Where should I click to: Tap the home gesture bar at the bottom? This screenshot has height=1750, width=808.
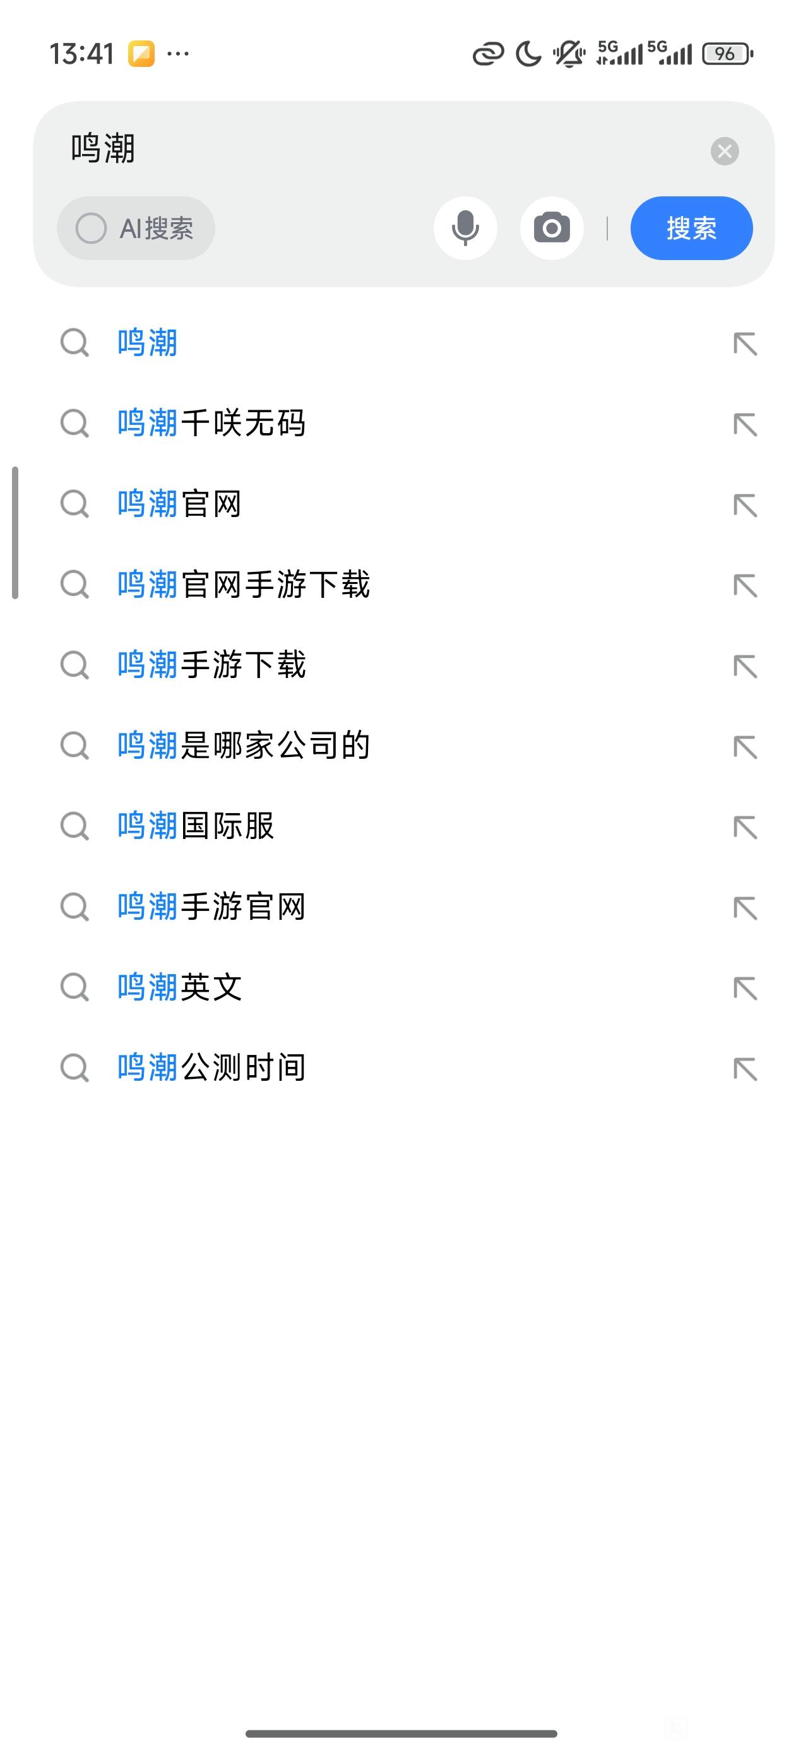tap(401, 1733)
